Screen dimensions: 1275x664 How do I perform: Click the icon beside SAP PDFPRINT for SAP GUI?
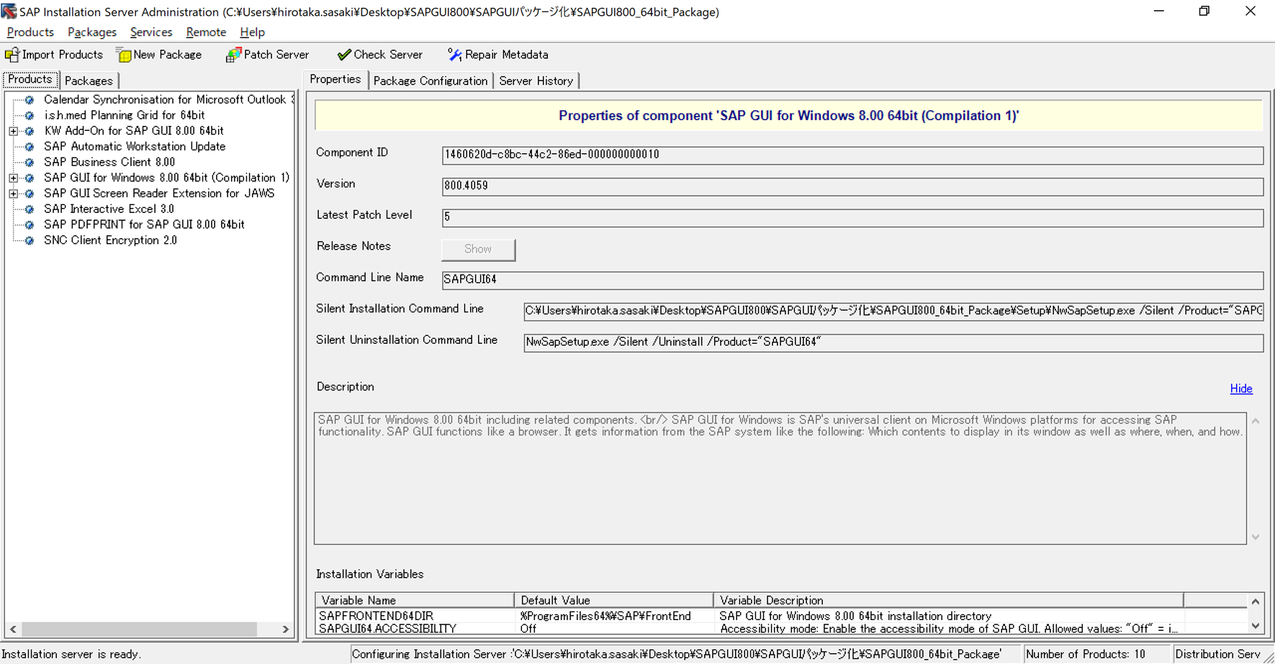click(30, 224)
